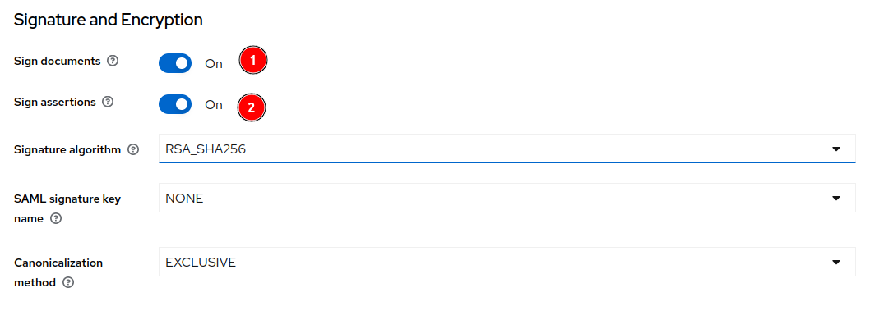Click help icon beside Sign documents
Viewport: 893px width, 329px height.
[x=113, y=61]
